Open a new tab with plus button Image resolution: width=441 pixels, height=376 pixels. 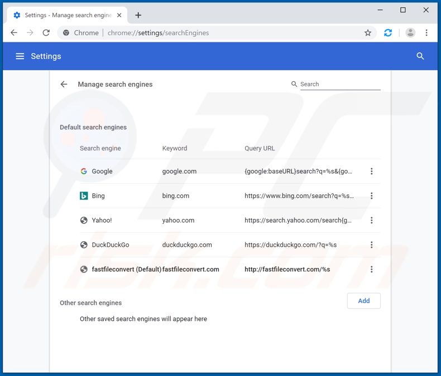[x=138, y=15]
